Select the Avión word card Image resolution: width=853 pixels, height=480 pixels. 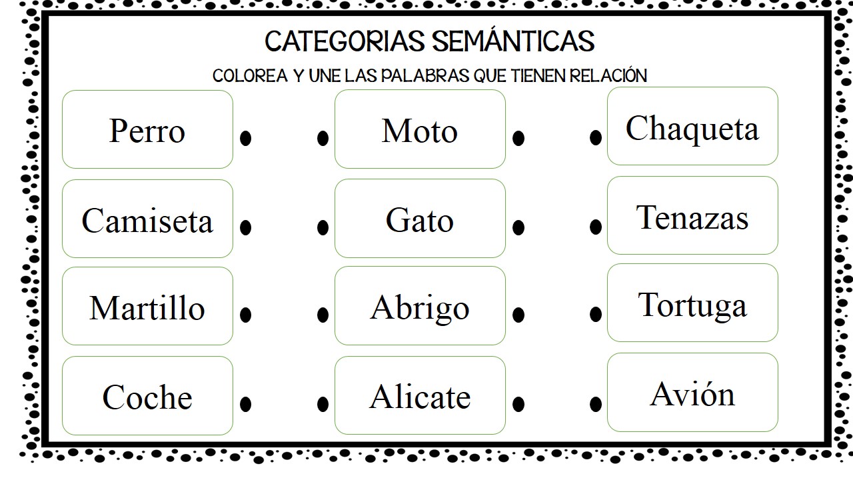point(692,392)
